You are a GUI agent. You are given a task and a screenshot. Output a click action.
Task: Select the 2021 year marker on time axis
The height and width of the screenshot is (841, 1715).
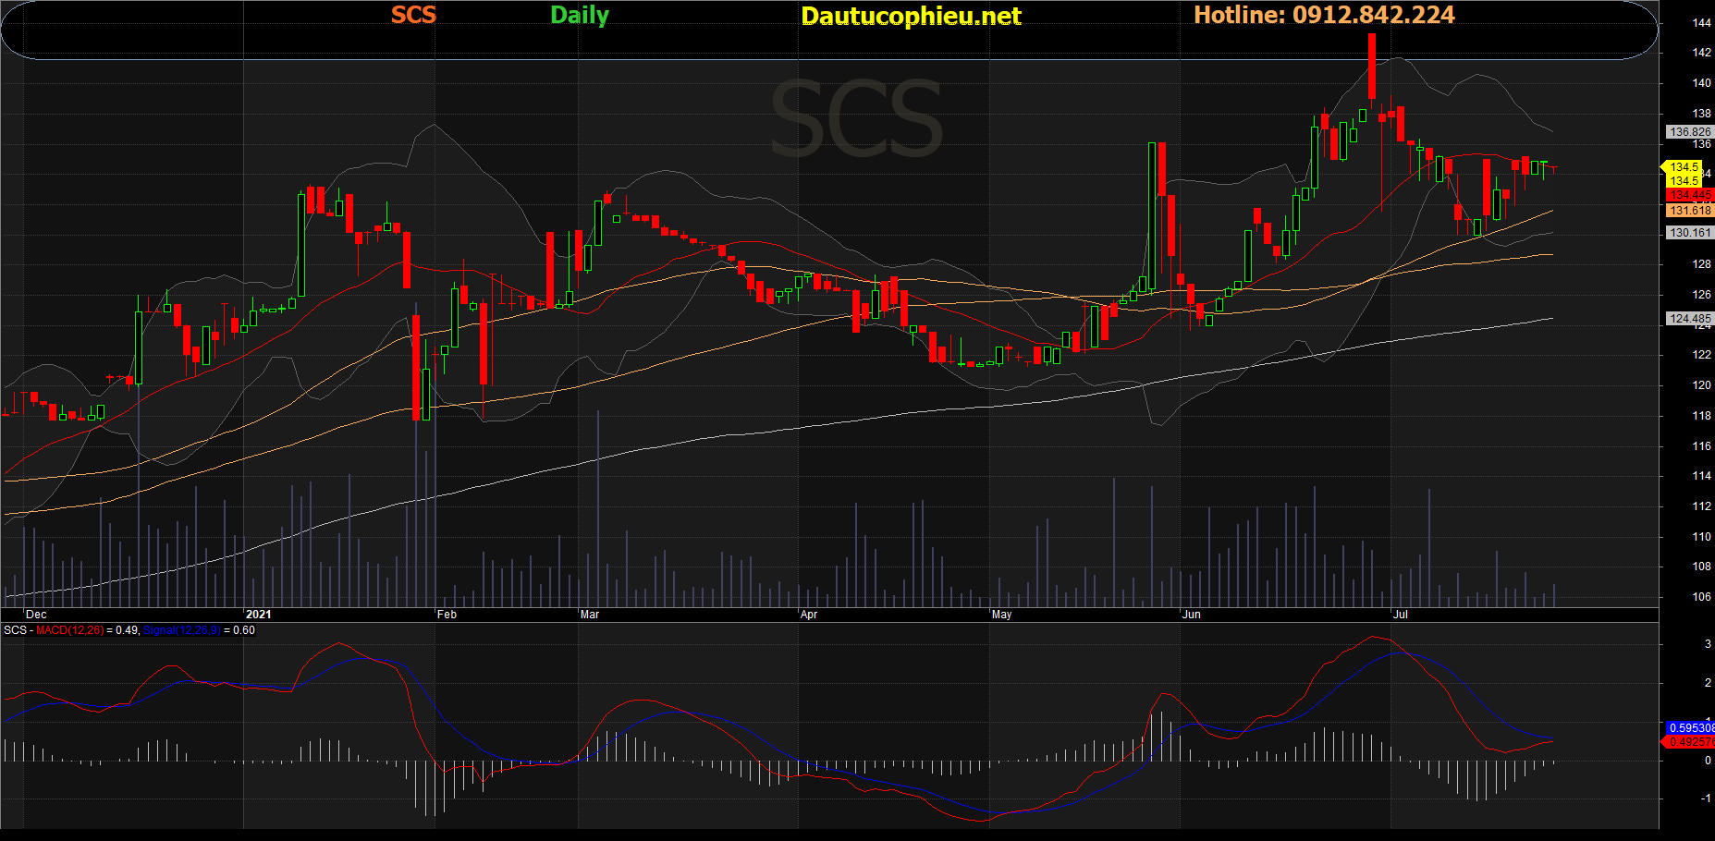tap(259, 615)
